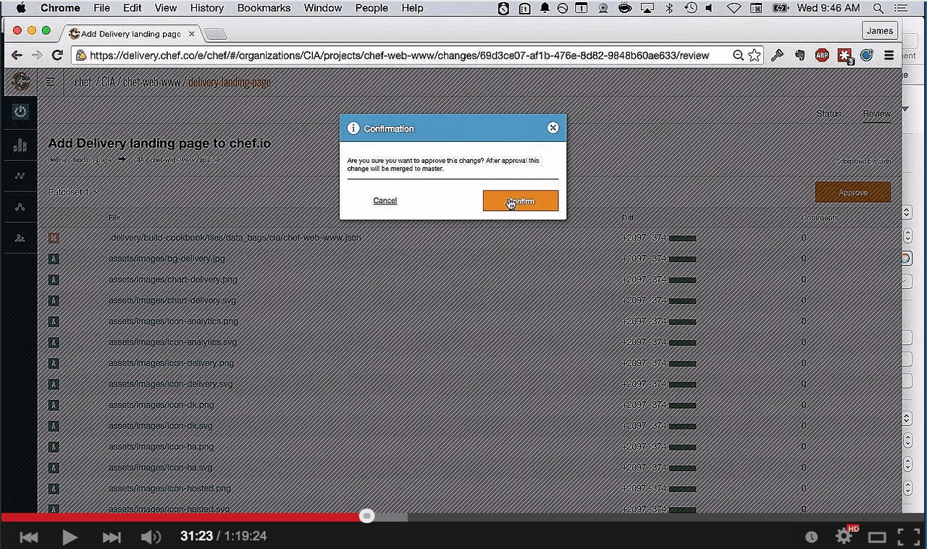Close the Confirmation dialog with the X
The image size is (927, 549).
pos(553,127)
